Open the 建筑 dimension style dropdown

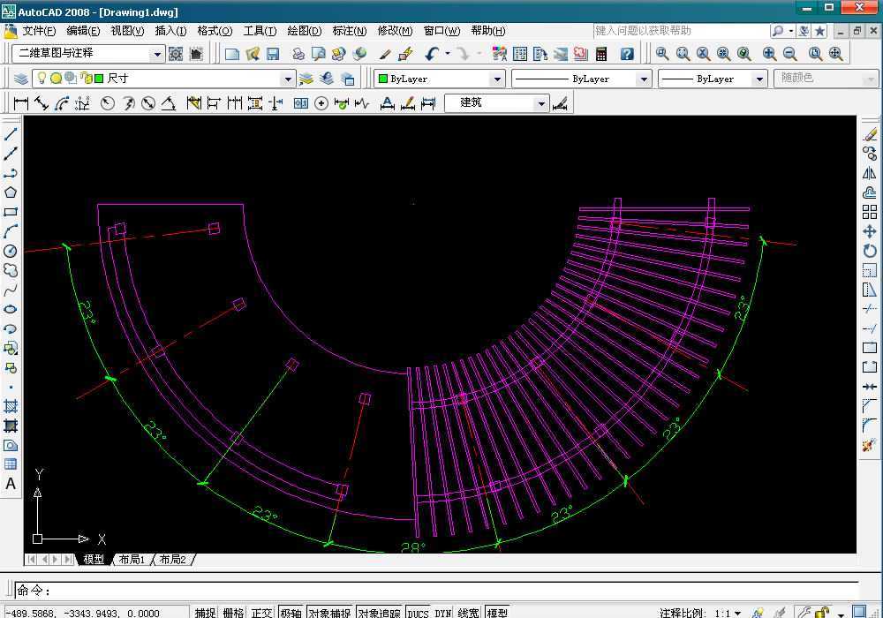(540, 103)
